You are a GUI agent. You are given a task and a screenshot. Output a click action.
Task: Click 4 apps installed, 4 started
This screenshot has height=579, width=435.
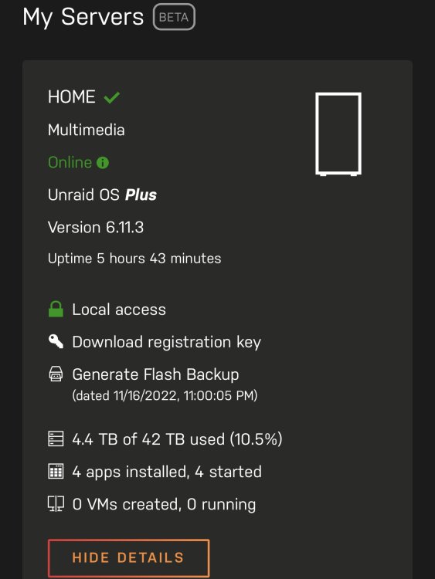(x=167, y=472)
